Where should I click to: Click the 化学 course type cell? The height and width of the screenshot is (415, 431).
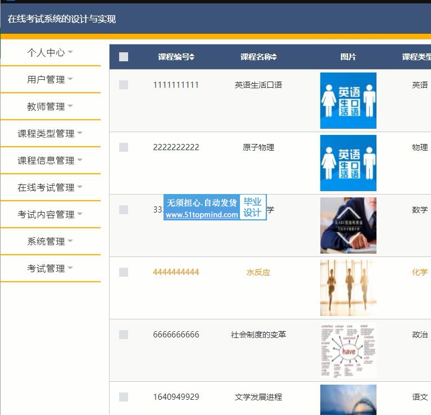coord(420,272)
